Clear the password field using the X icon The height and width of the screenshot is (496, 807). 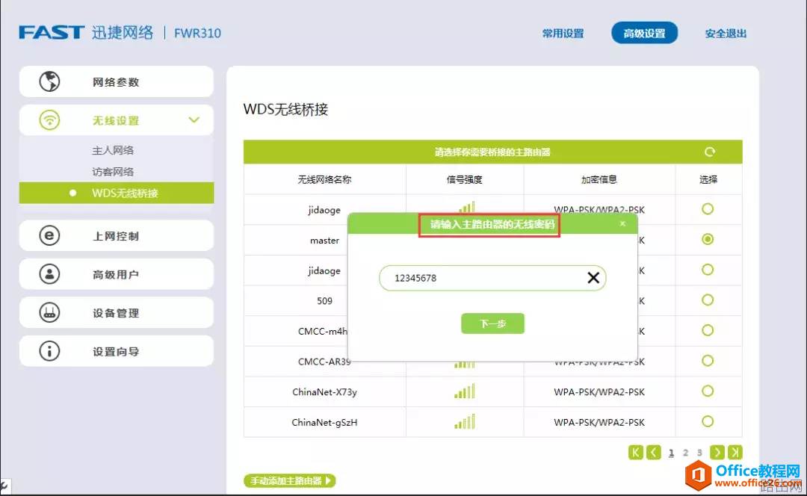point(593,277)
